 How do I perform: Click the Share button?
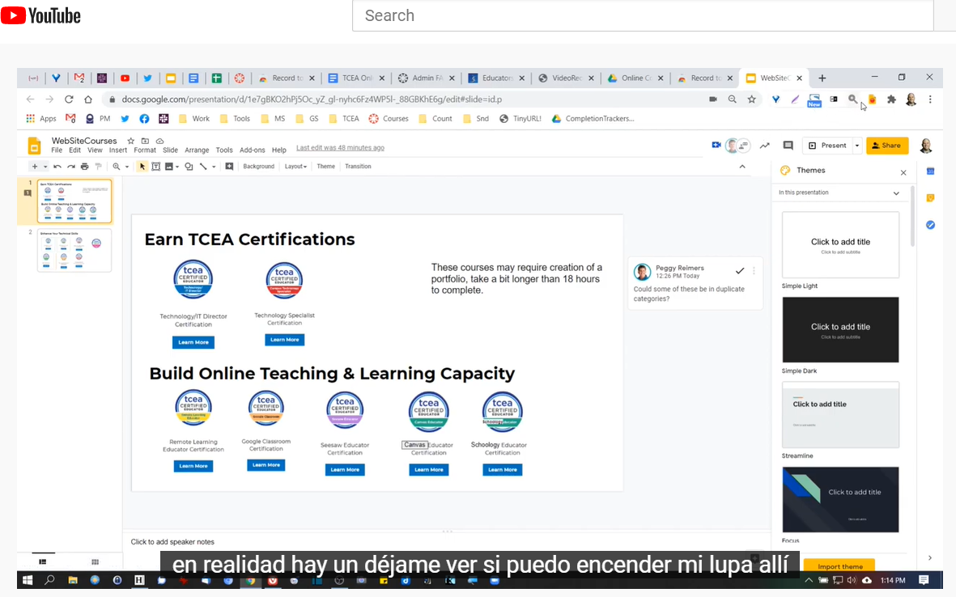click(x=887, y=146)
